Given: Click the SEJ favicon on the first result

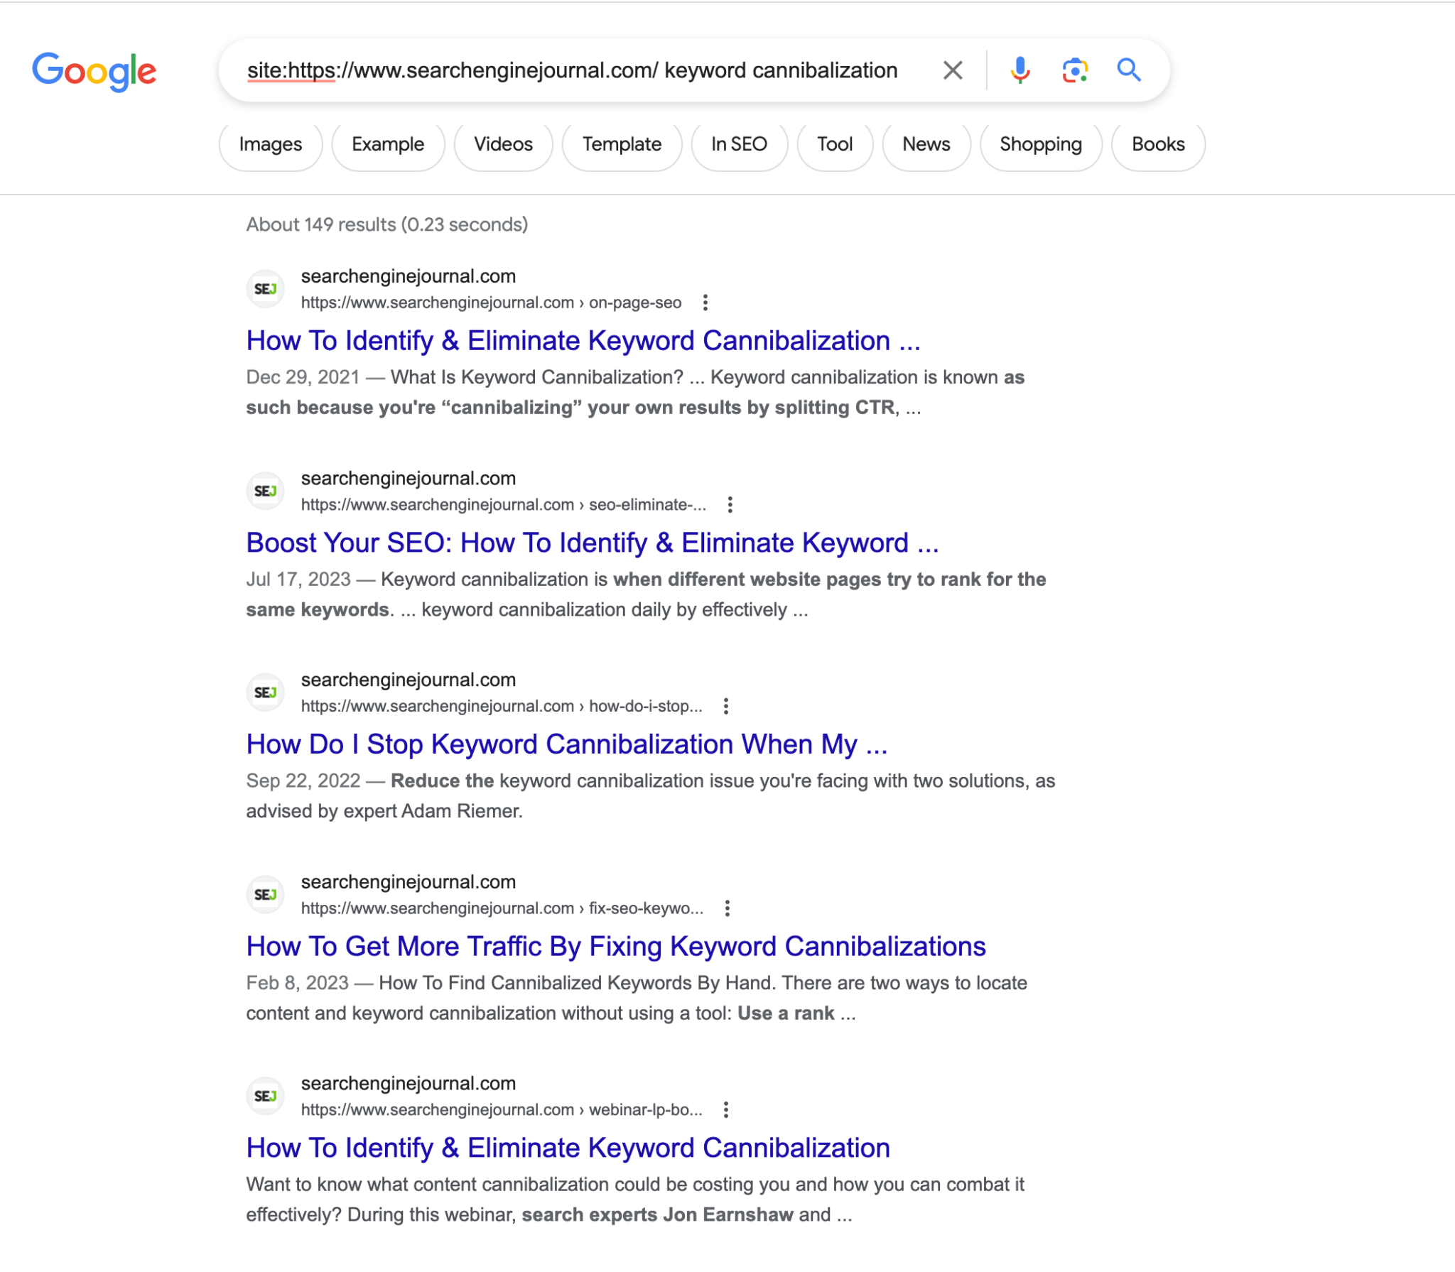Looking at the screenshot, I should click(x=266, y=288).
